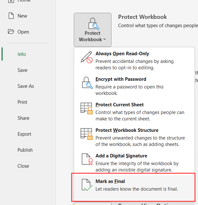Go to the Save As page
The height and width of the screenshot is (205, 198).
(26, 86)
